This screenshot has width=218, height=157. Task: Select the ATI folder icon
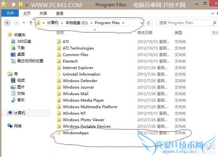tap(59, 41)
